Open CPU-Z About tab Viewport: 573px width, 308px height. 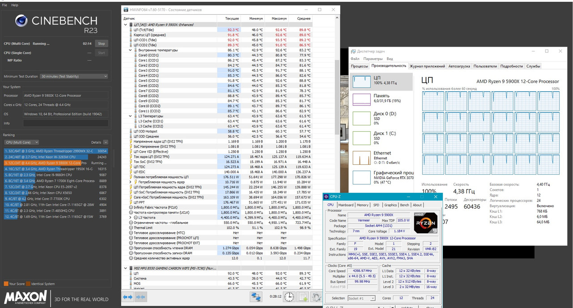(x=417, y=205)
